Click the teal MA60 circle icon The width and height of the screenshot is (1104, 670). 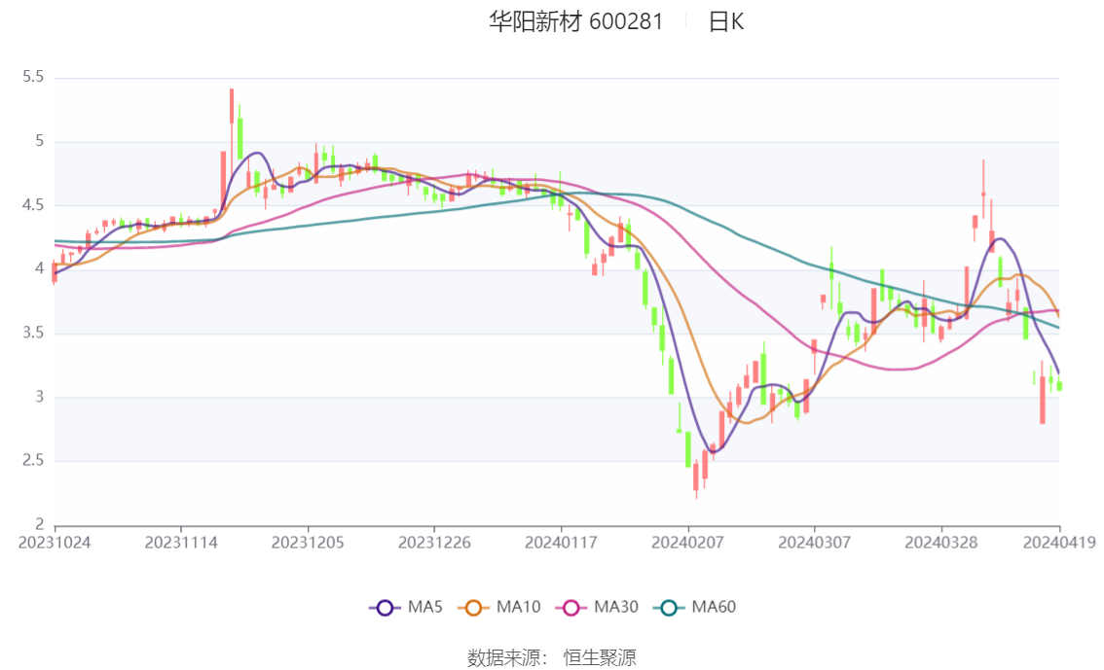click(669, 608)
